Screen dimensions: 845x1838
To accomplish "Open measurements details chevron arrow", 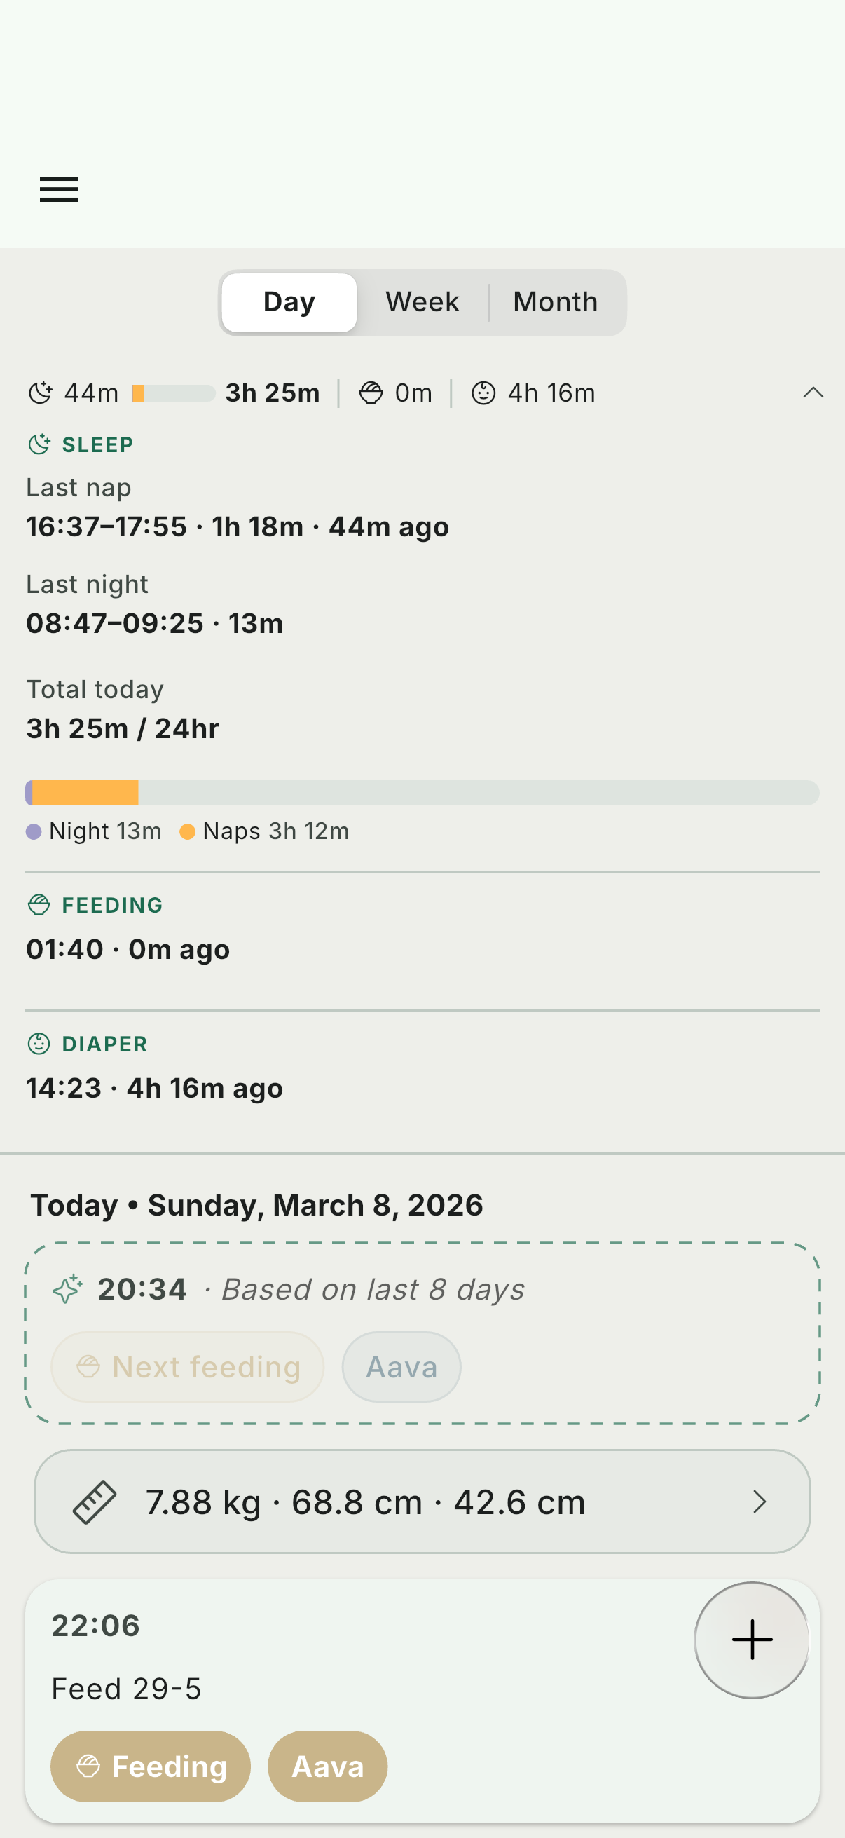I will (x=760, y=1502).
